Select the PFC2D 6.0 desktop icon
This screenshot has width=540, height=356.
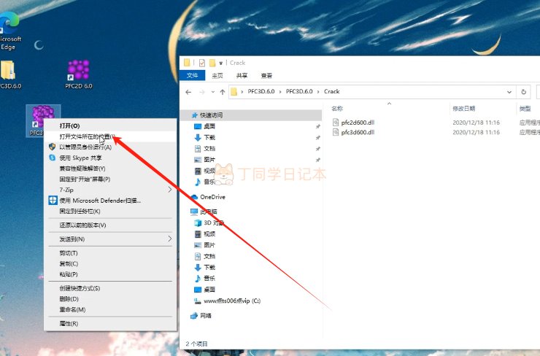pyautogui.click(x=79, y=74)
